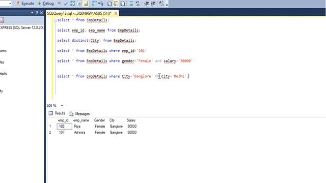Click the emp_id column header
The height and width of the screenshot is (183, 326).
click(x=63, y=120)
